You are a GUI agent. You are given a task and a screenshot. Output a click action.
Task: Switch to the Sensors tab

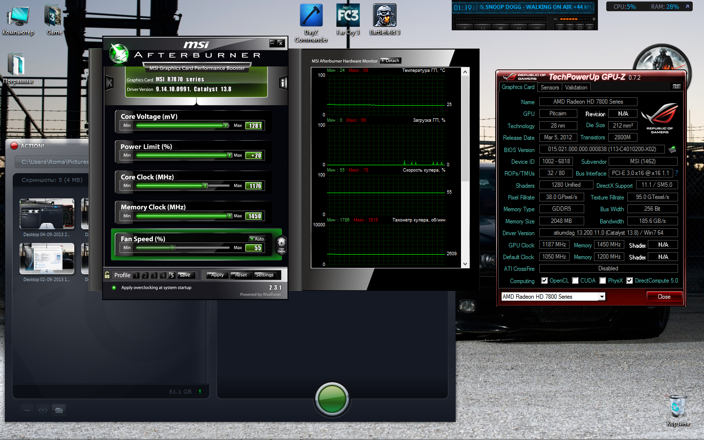point(550,88)
